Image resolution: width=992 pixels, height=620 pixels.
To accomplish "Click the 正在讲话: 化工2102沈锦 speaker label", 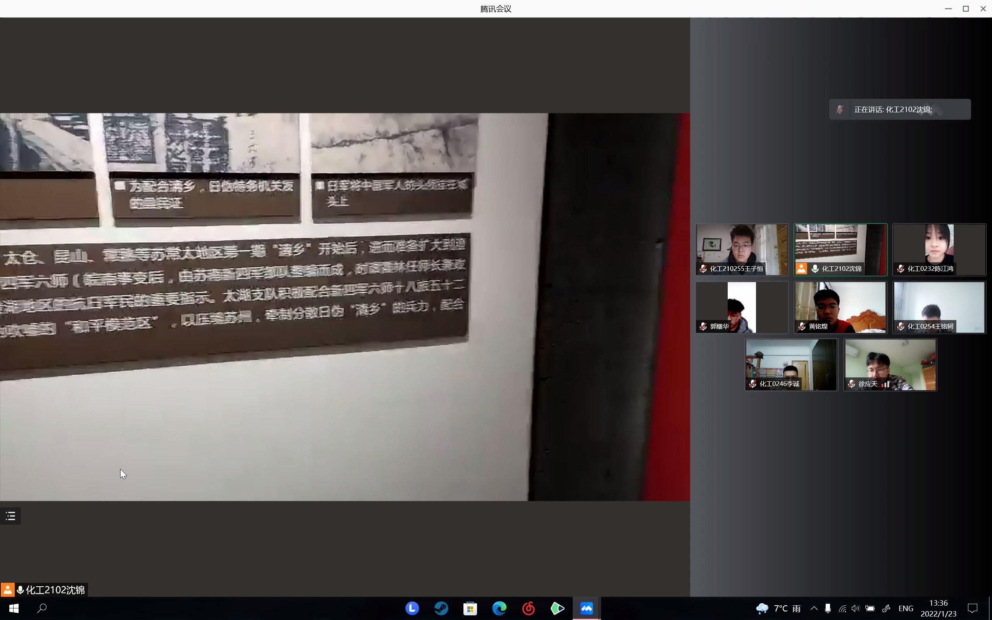I will tap(893, 110).
